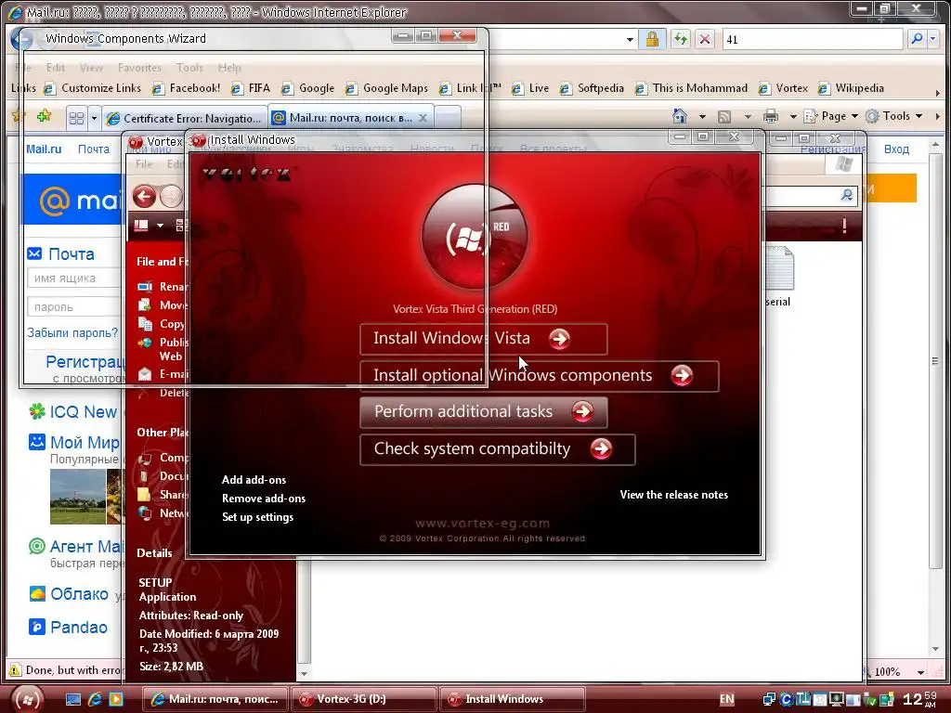Open the Facebook! favorite link

(186, 88)
